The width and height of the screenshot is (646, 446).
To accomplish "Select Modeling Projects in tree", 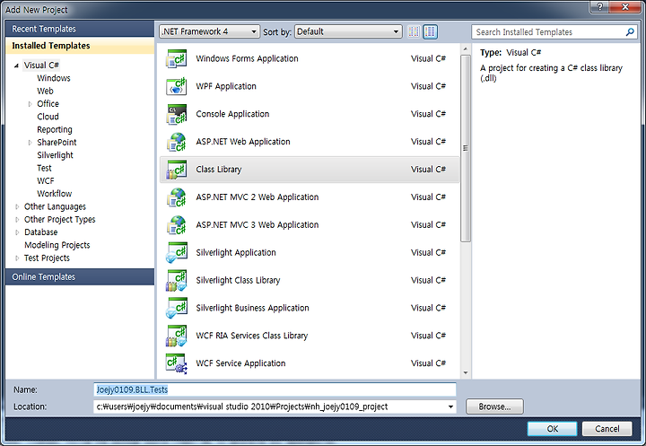I will point(57,245).
